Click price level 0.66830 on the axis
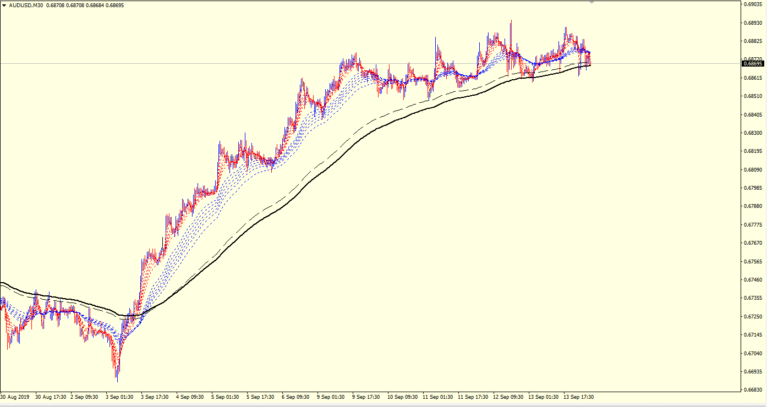This screenshot has width=767, height=407. (x=753, y=390)
